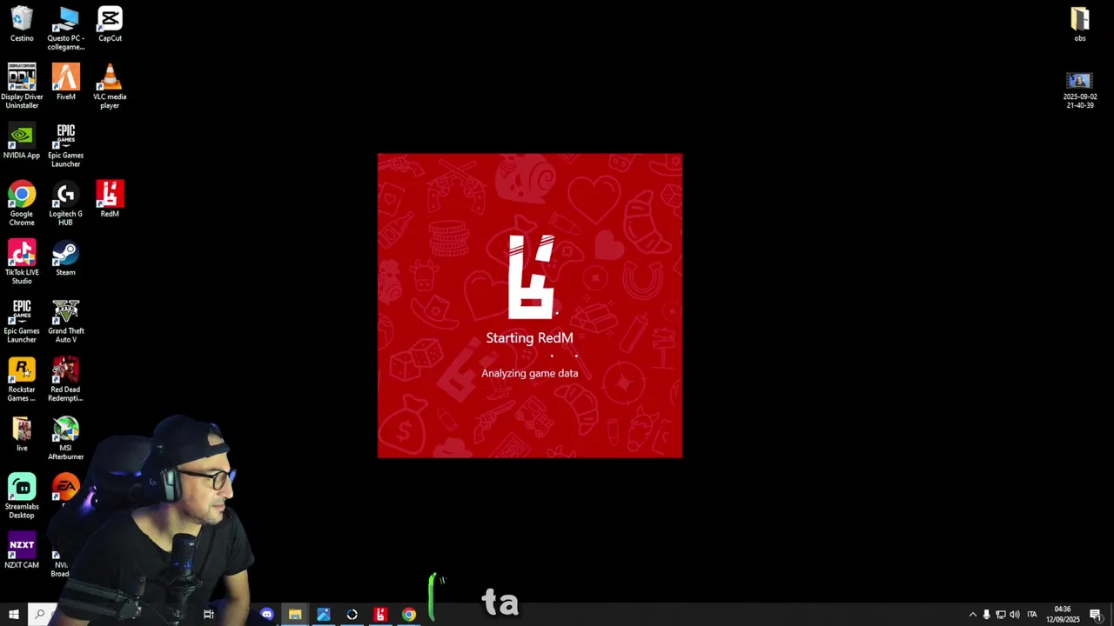Select the NZXT CAM desktop shortcut
Screen dimensions: 1114x626
coord(22,550)
